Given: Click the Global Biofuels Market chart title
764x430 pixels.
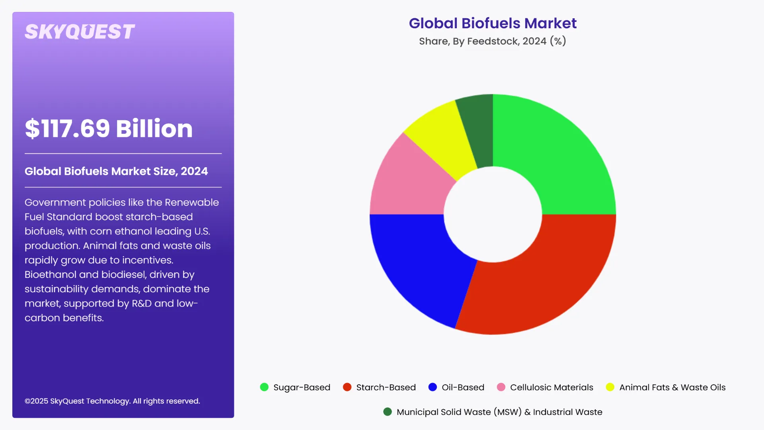Looking at the screenshot, I should coord(493,23).
